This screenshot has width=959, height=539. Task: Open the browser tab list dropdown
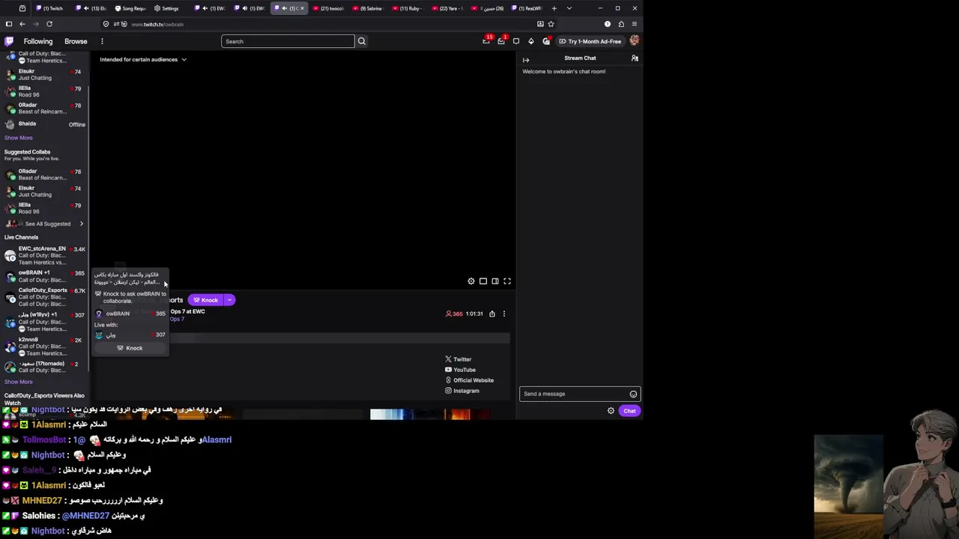tap(569, 8)
